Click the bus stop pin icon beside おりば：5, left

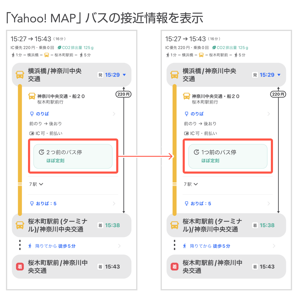point(32,203)
